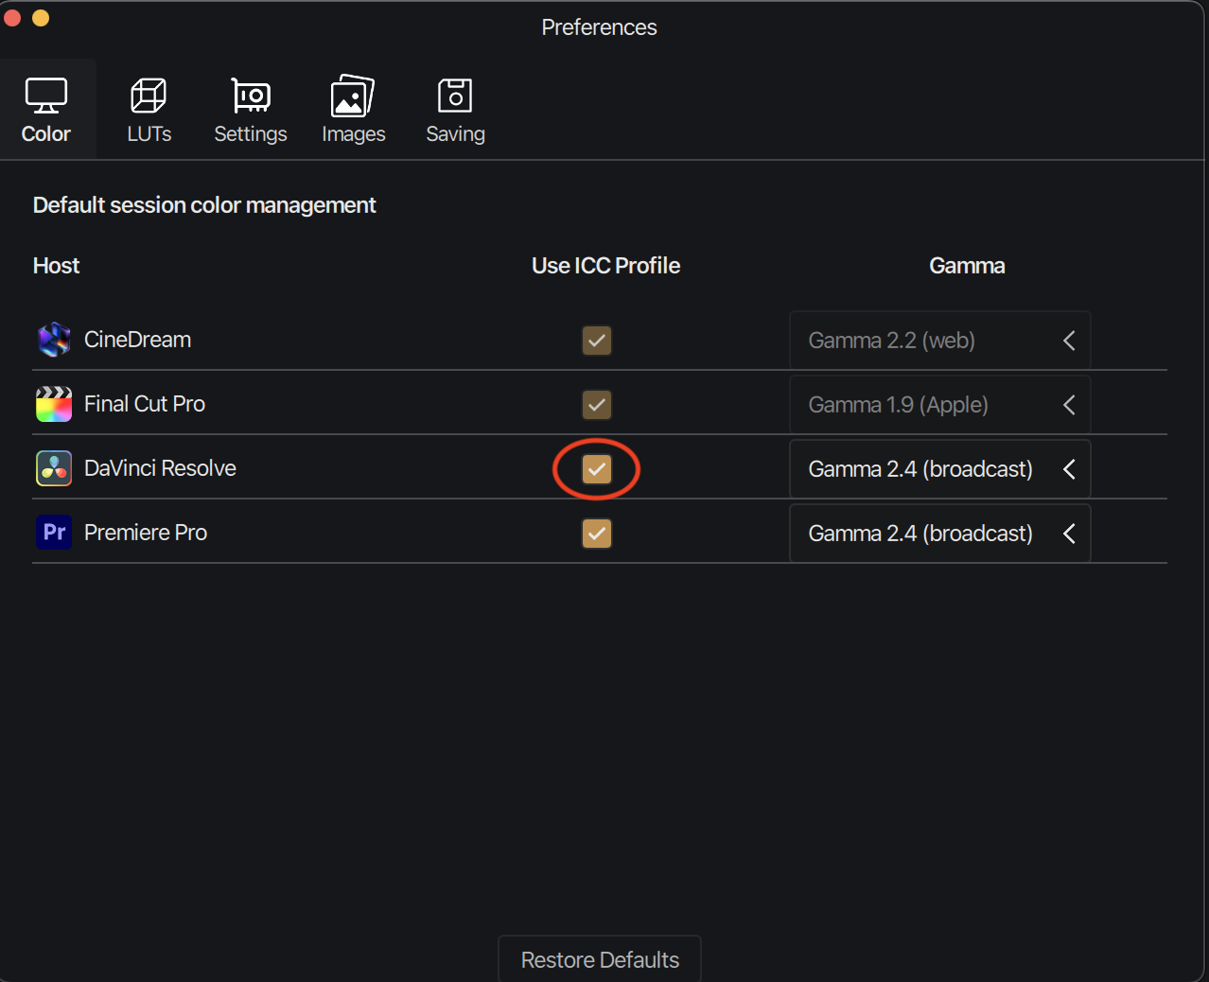Click the CineDream app icon
1209x982 pixels.
click(54, 340)
